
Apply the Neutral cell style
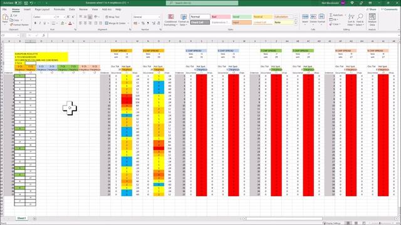click(263, 17)
